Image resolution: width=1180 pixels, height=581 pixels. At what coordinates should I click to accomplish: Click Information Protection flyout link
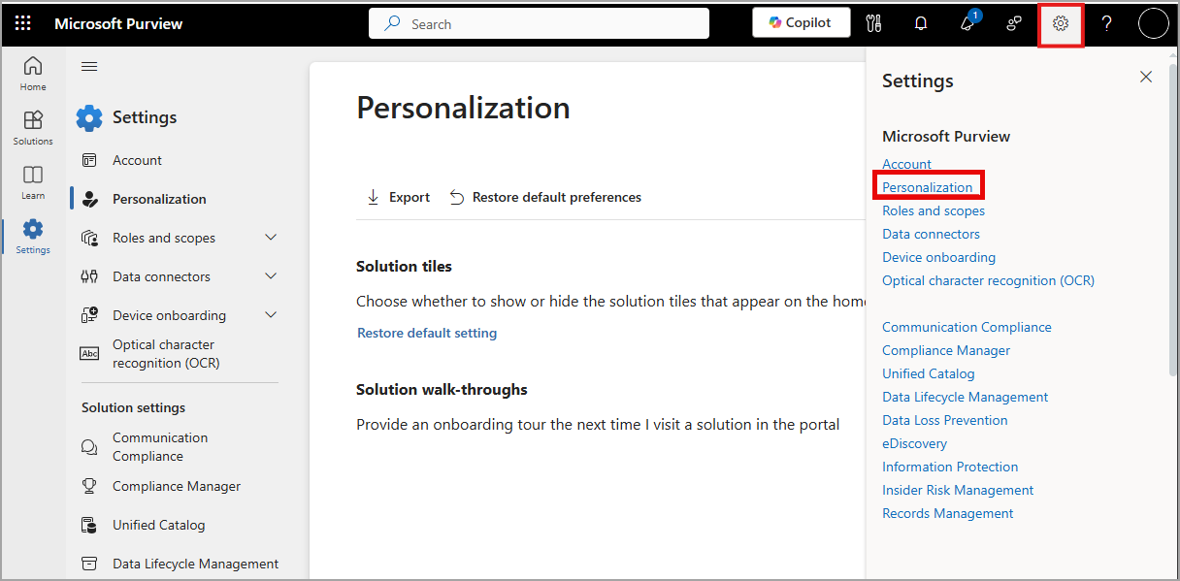pos(950,467)
